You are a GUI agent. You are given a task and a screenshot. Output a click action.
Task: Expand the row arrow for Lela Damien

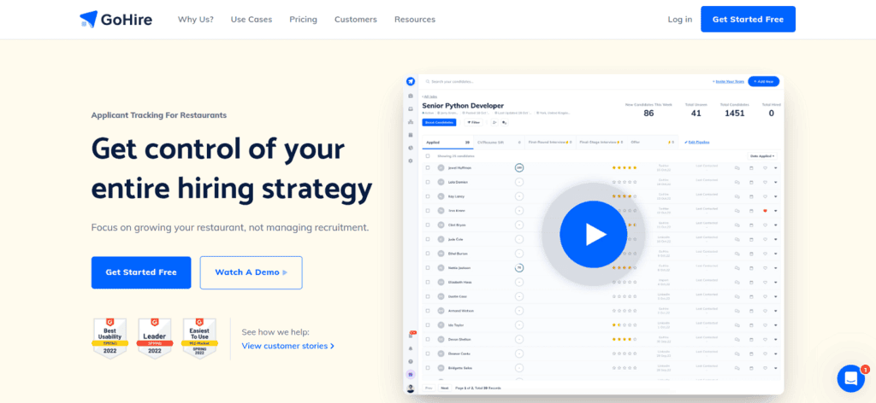click(x=775, y=182)
